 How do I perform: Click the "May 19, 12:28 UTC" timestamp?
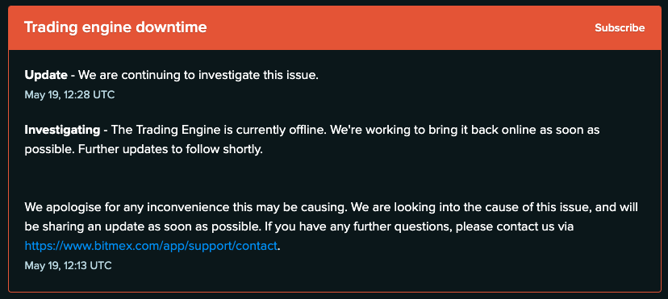[x=69, y=95]
